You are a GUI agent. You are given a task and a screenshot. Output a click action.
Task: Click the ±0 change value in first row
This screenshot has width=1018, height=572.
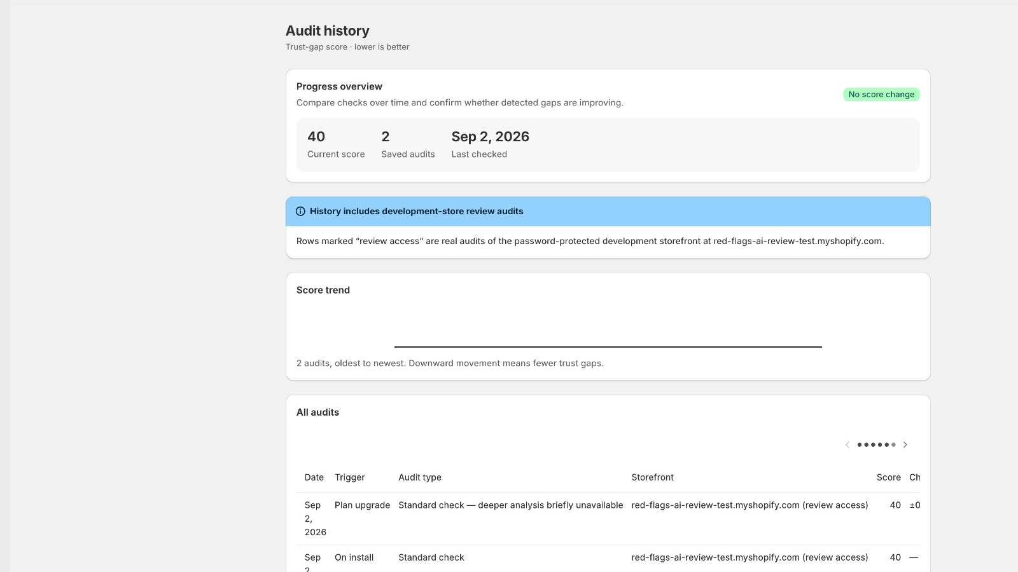click(915, 505)
